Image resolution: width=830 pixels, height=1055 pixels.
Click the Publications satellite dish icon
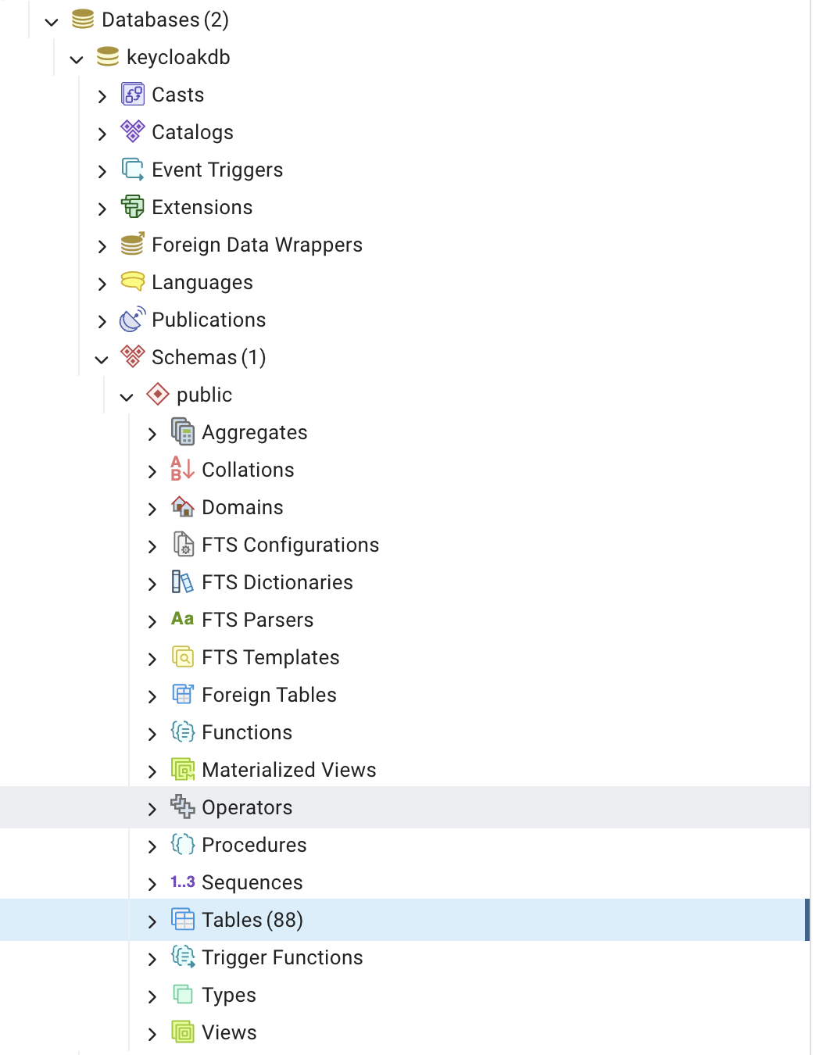(x=133, y=320)
